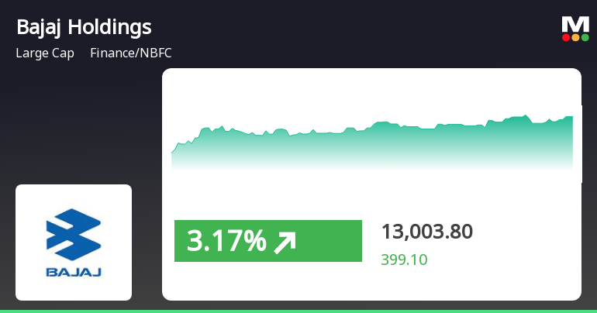This screenshot has width=597, height=313.
Task: Select the Large Cap label
Action: pos(45,54)
